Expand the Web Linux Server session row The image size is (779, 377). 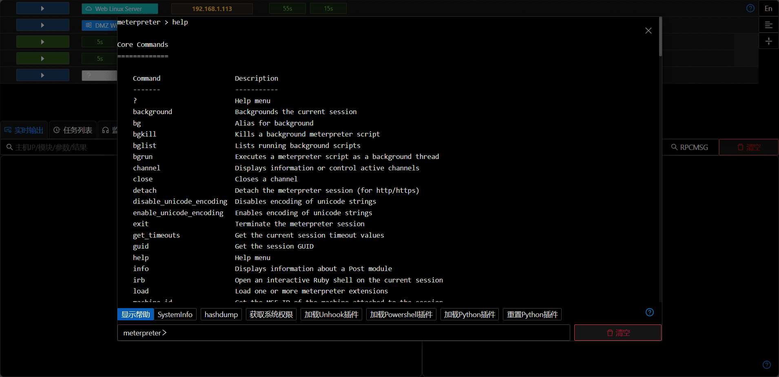coord(43,8)
